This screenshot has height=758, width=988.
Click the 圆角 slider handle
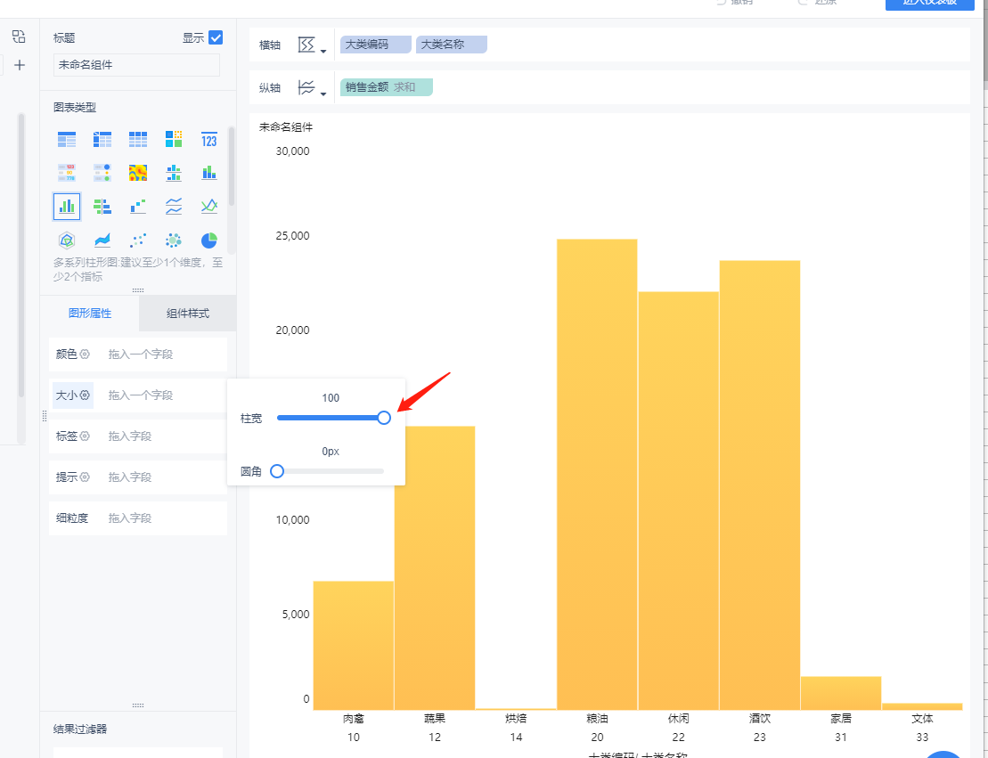tap(276, 471)
